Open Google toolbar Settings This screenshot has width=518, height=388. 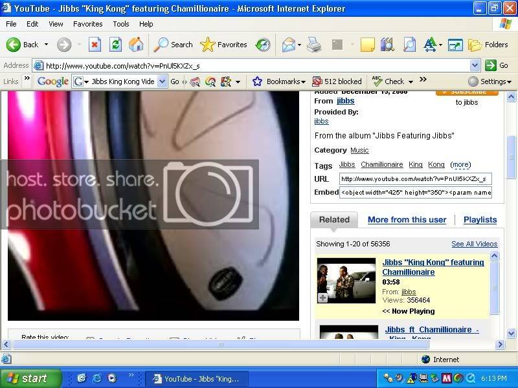(x=490, y=81)
